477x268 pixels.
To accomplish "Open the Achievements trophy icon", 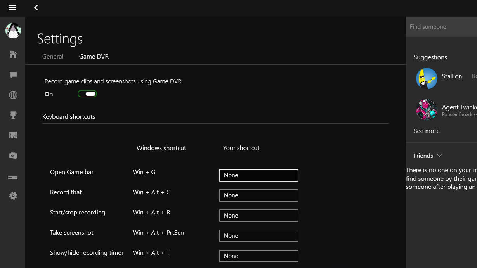I will point(13,115).
